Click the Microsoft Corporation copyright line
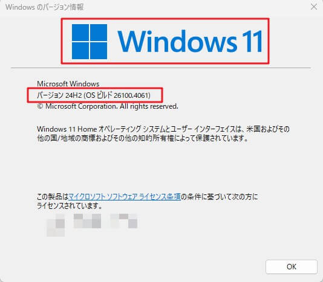Viewport: 323px width, 282px height. coord(108,106)
